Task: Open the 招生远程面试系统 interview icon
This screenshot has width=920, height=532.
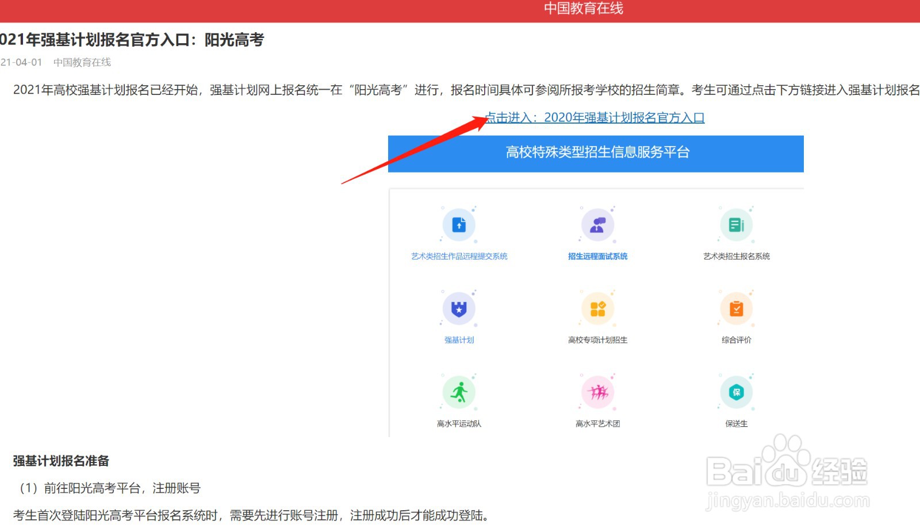Action: 598,225
